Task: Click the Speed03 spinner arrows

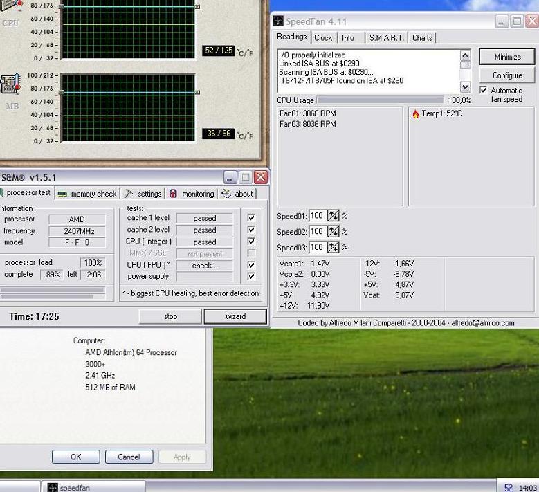Action: click(334, 248)
